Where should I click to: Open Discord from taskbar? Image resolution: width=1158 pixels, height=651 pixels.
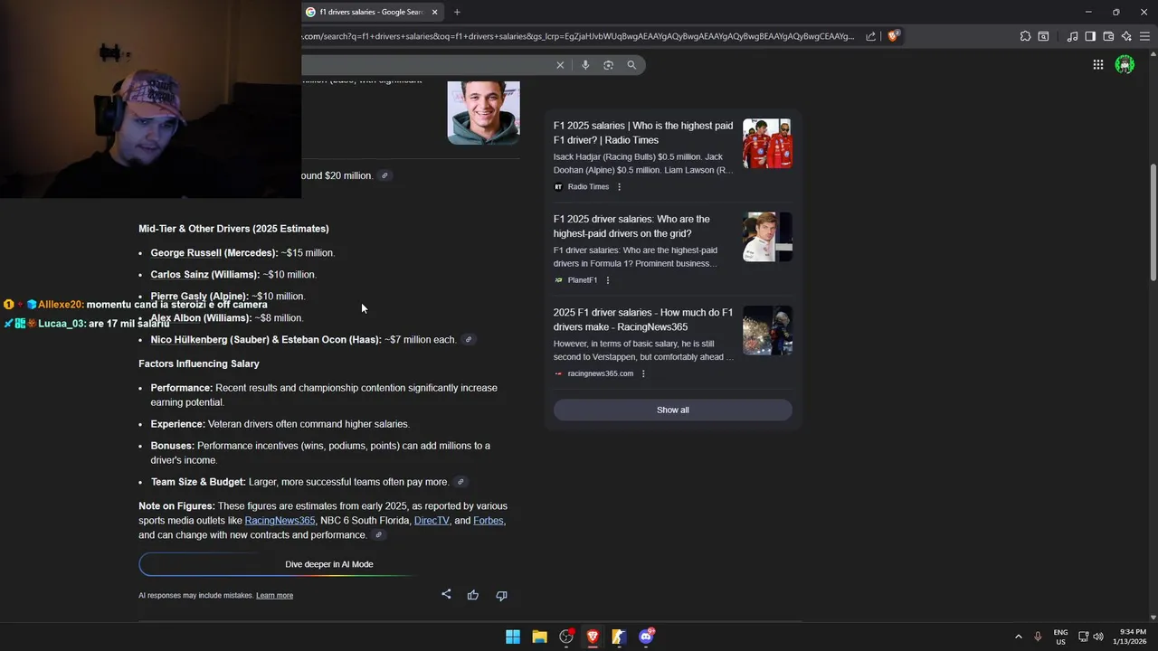646,637
